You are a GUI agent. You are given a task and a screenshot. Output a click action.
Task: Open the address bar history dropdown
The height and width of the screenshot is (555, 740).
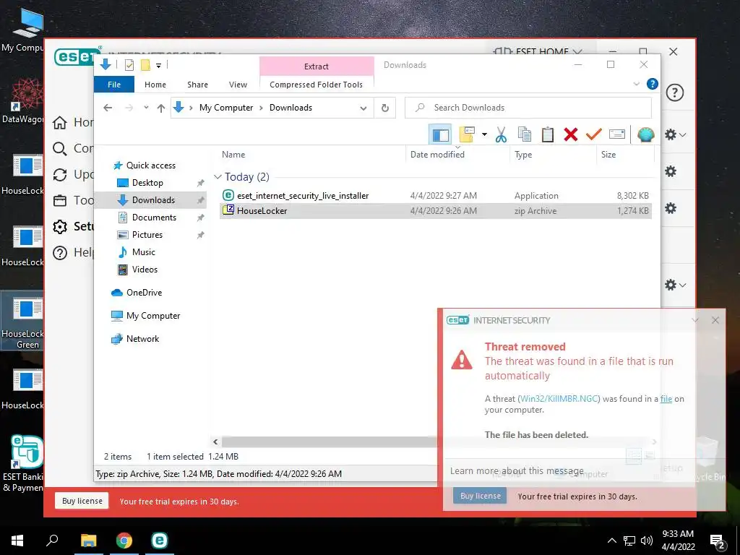363,108
